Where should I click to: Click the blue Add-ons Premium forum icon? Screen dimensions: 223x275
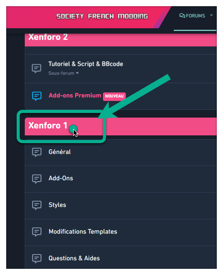(x=37, y=96)
